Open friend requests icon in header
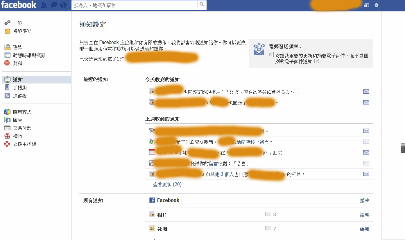Viewport: 405px width, 240px height. (x=44, y=5)
